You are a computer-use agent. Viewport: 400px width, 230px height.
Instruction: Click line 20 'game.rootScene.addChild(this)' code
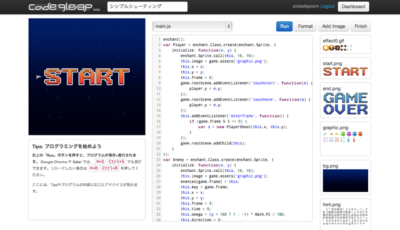click(213, 143)
